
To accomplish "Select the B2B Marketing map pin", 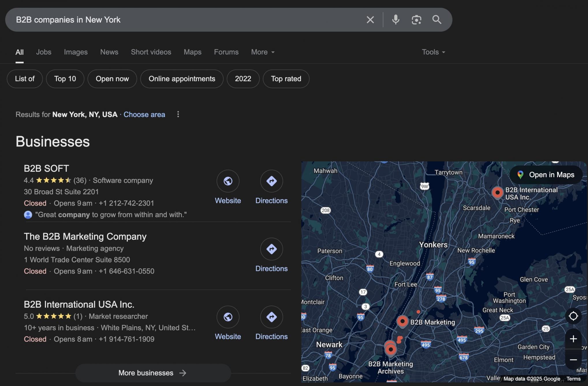I will click(402, 321).
